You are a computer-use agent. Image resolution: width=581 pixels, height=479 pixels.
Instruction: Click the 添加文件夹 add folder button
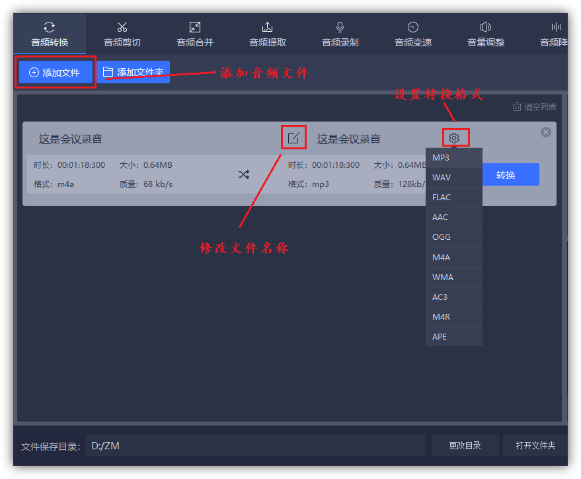click(x=133, y=71)
